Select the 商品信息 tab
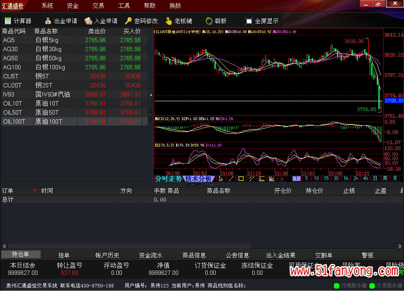The height and width of the screenshot is (291, 404). pyautogui.click(x=194, y=255)
